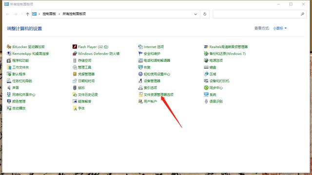
Task: Click the 鼠标 mouse icon
Action: [x=75, y=87]
